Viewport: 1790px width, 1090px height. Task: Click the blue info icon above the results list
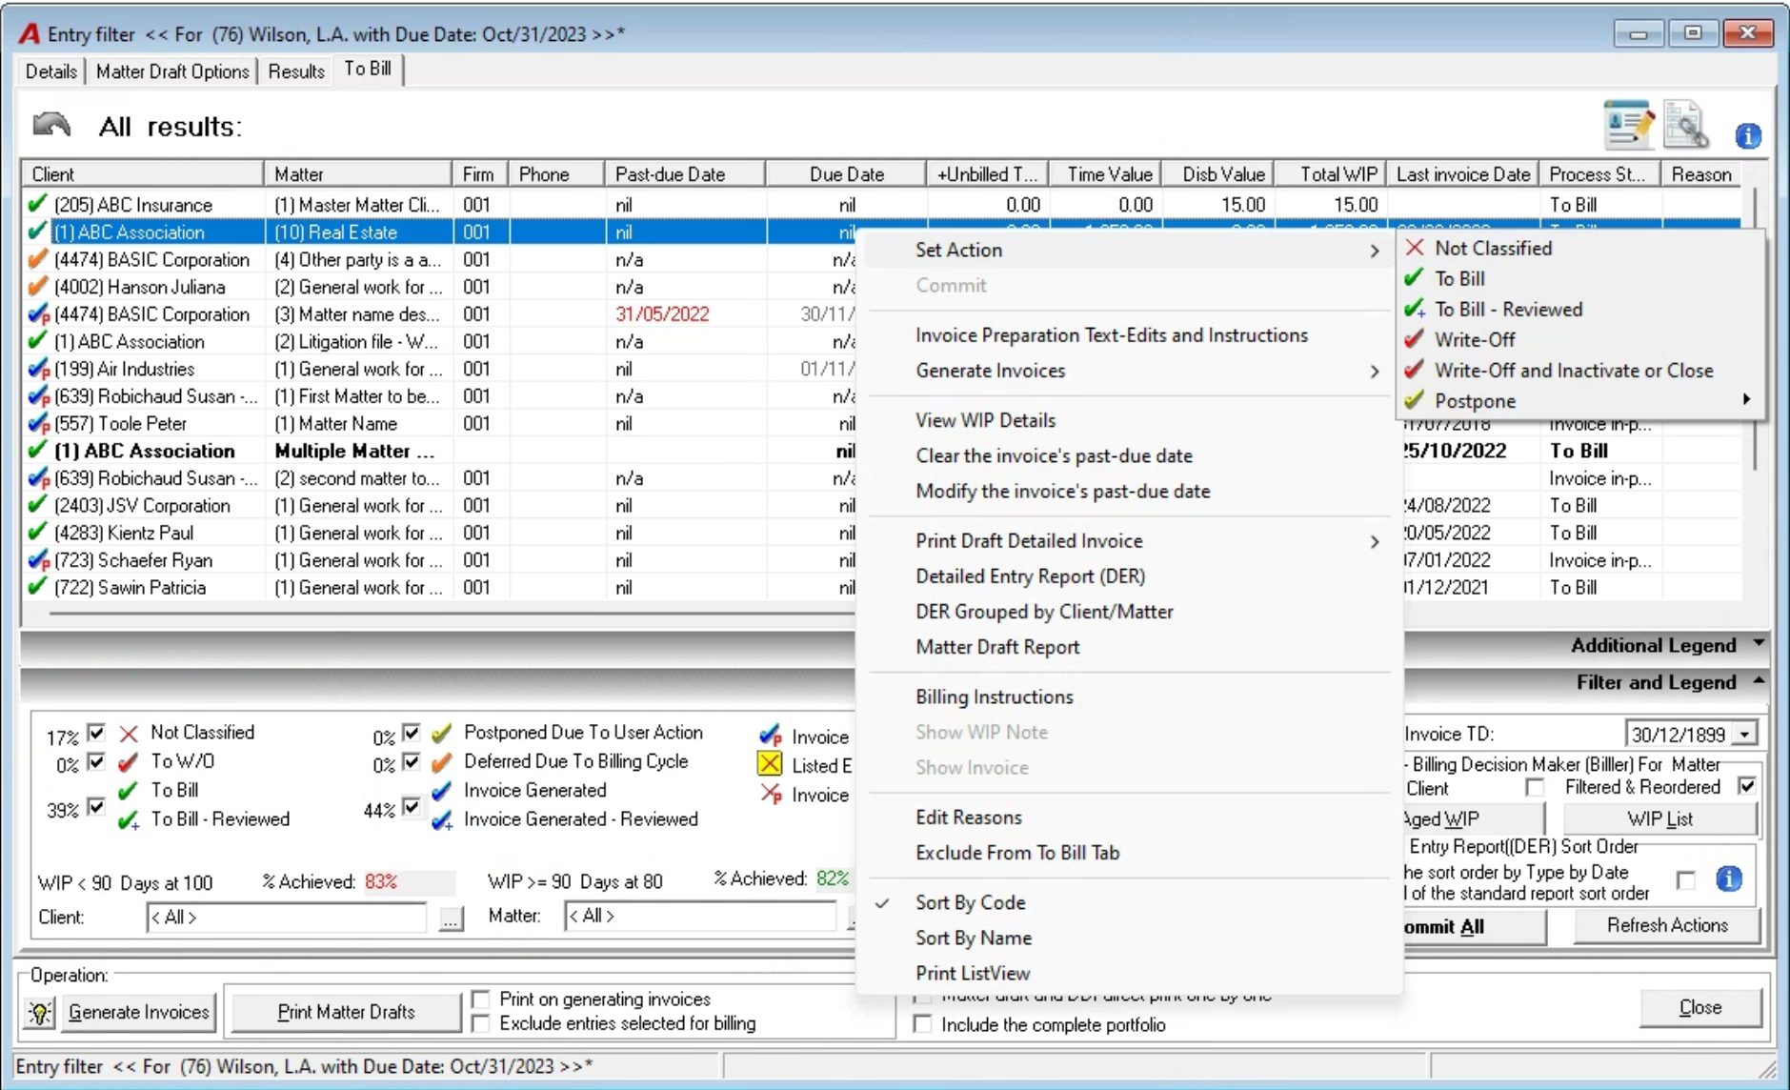click(1748, 136)
